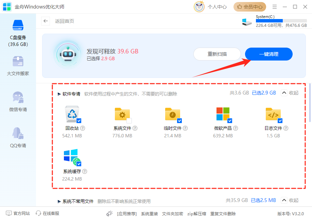Screen dimensions: 312x220
Task: Click the 返回首页 back arrow
Action: click(x=46, y=21)
